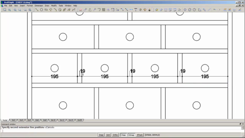245x138 pixels.
Task: Open the Draw menu
Action: click(47, 6)
